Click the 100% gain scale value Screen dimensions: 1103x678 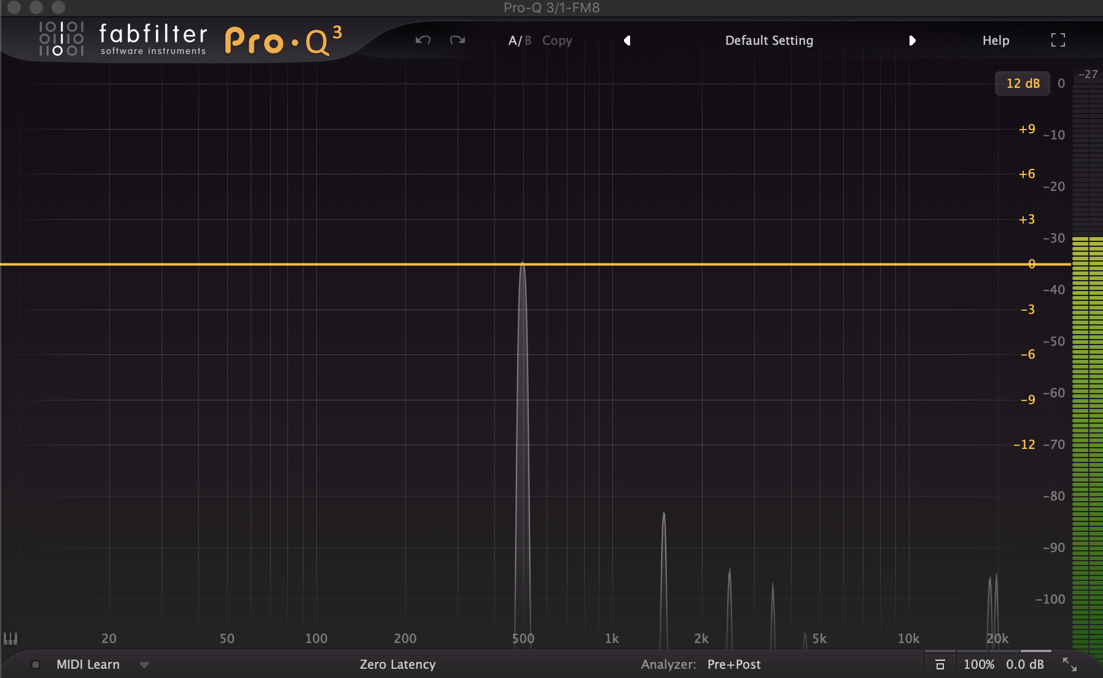pyautogui.click(x=979, y=664)
